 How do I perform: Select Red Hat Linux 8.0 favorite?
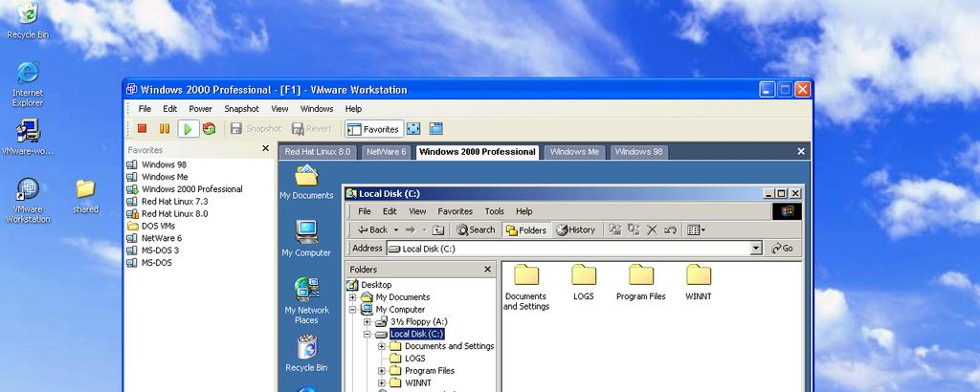click(x=167, y=213)
